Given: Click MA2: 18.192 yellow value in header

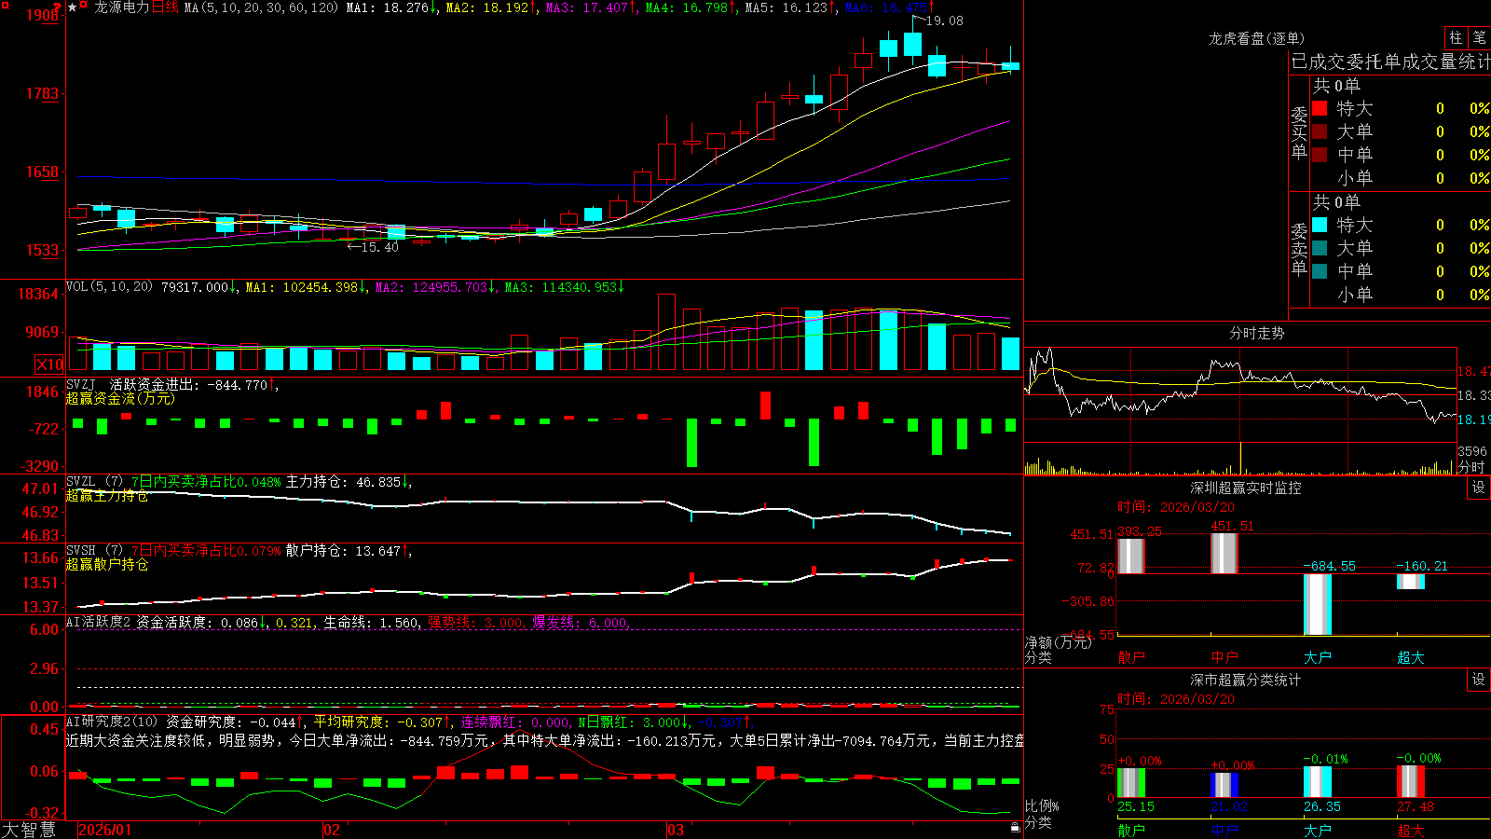Looking at the screenshot, I should coord(489,7).
